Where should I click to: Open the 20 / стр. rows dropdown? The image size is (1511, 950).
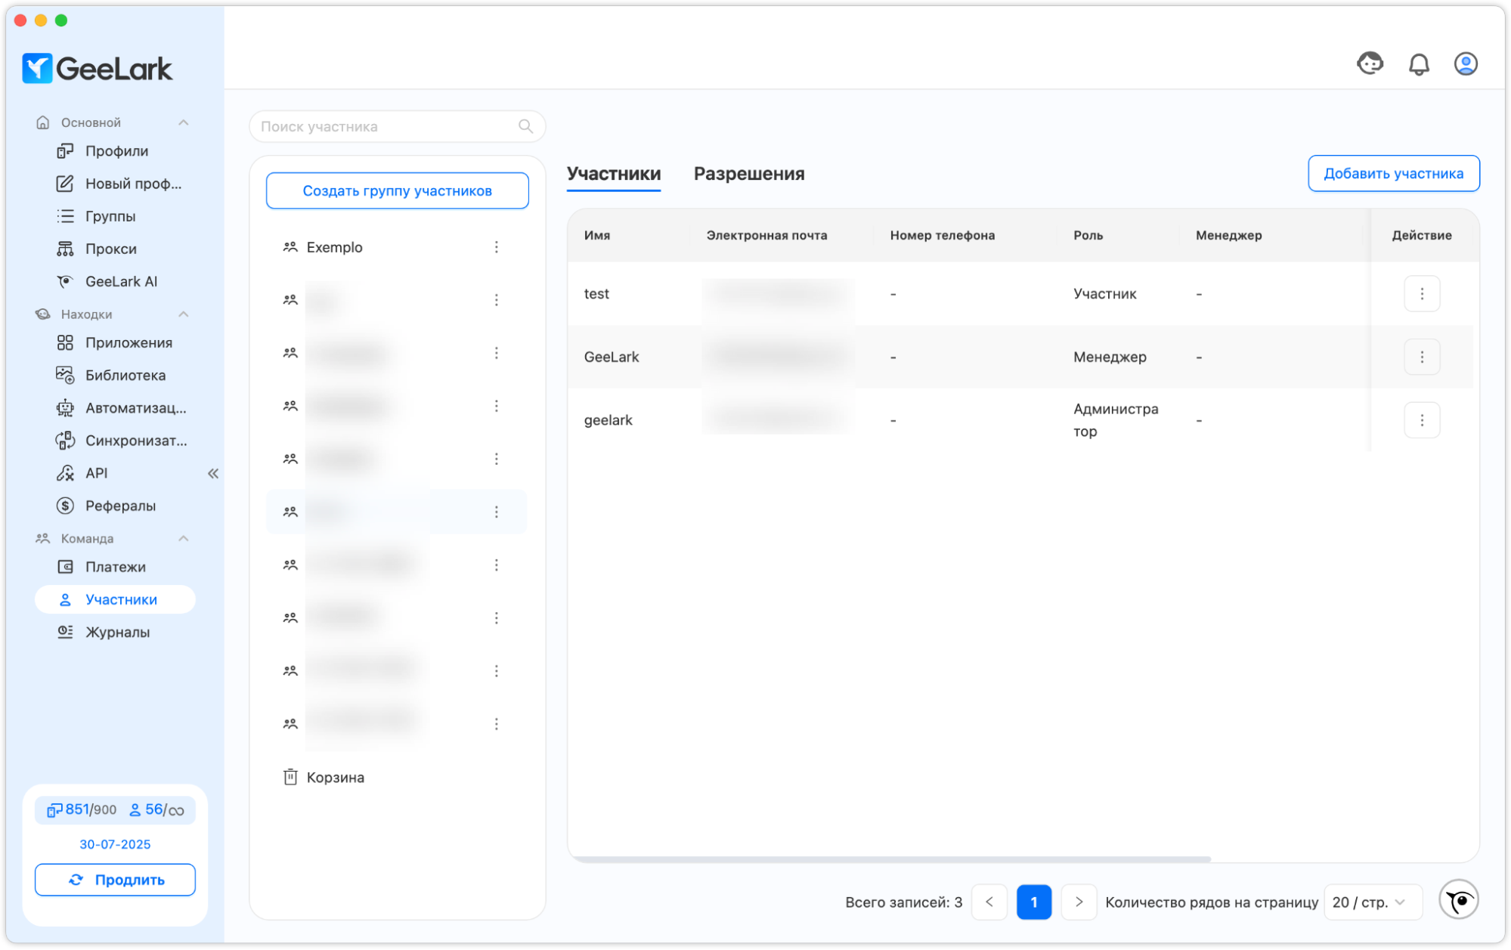(x=1372, y=902)
